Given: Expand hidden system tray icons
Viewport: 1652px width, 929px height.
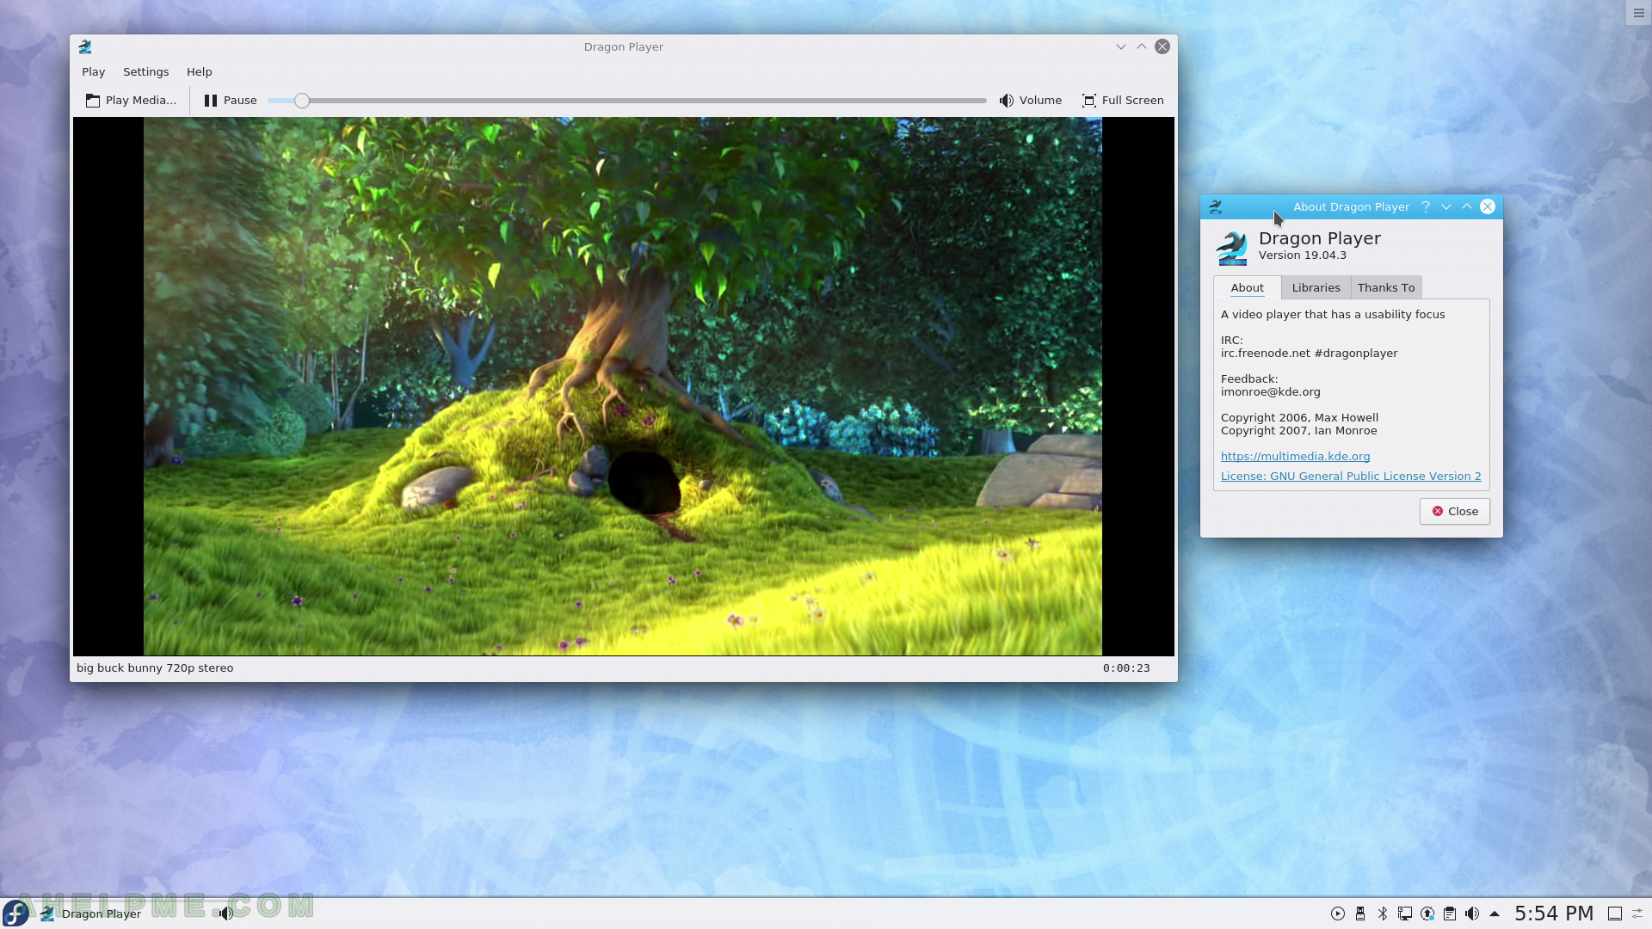Looking at the screenshot, I should pos(1495,914).
